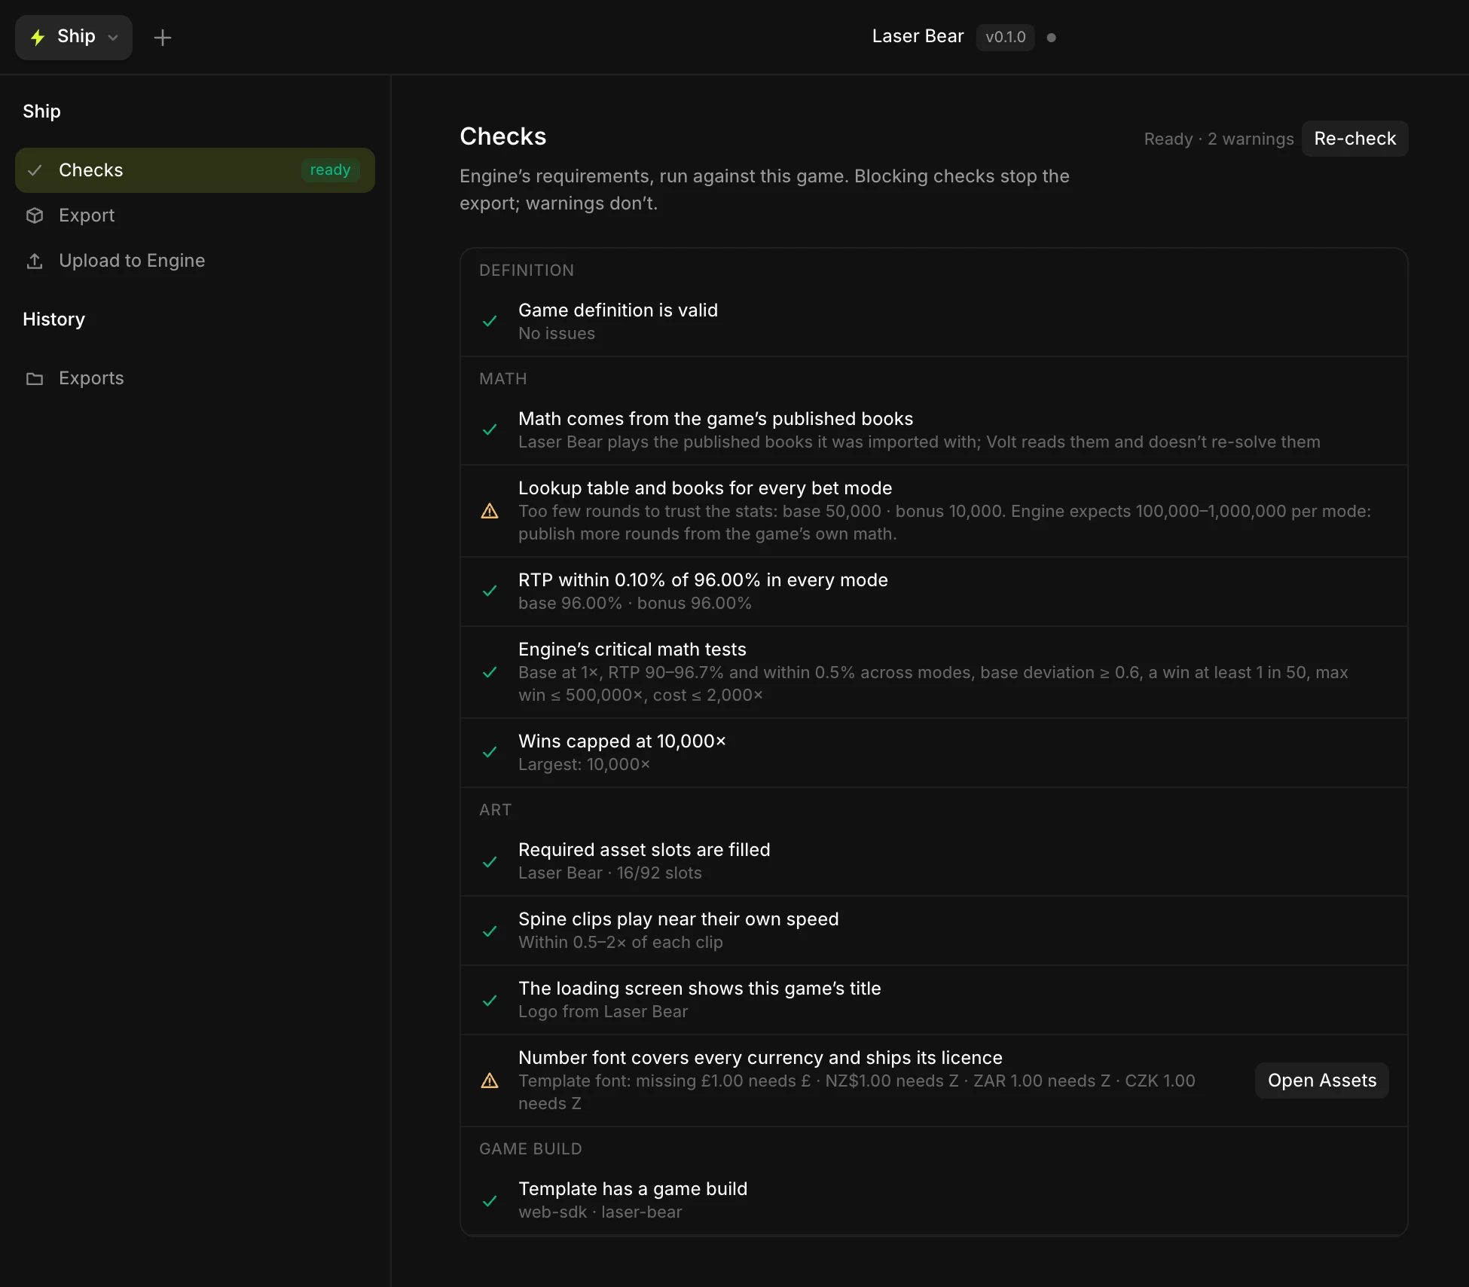Click 'Laser Bear · 16/92 slots' text
This screenshot has height=1287, width=1469.
click(x=609, y=873)
